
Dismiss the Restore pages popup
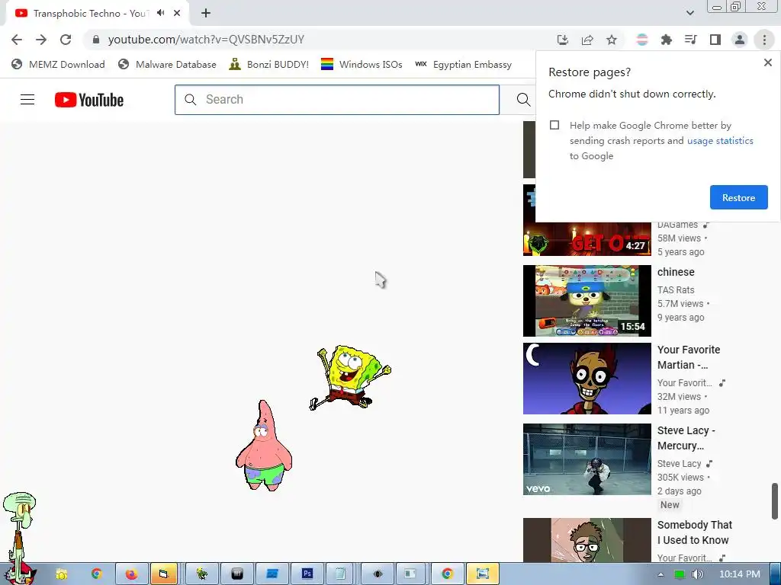[767, 62]
